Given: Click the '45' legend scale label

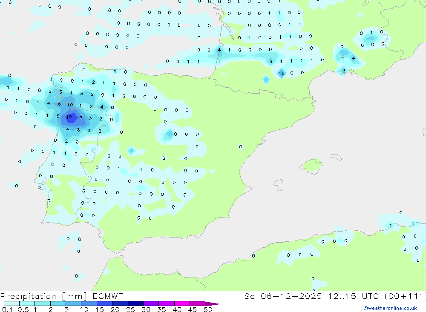Looking at the screenshot, I should 193,309.
